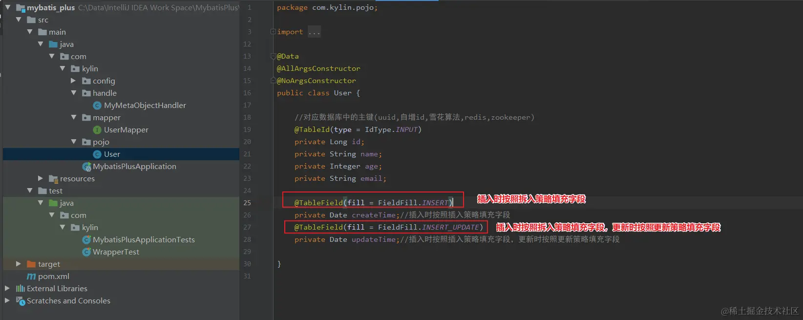Click the @Data annotation

point(288,56)
